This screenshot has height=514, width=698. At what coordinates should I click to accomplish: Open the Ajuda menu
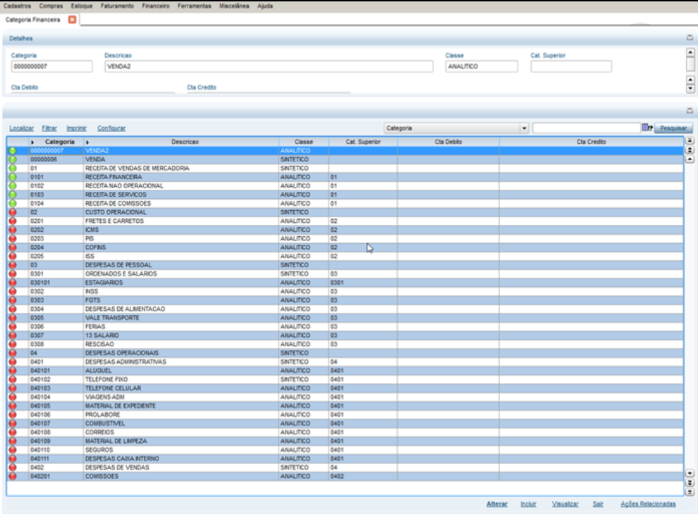click(265, 6)
